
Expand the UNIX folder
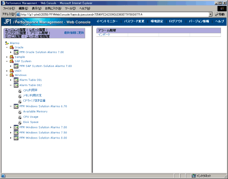pyautogui.click(x=7, y=71)
